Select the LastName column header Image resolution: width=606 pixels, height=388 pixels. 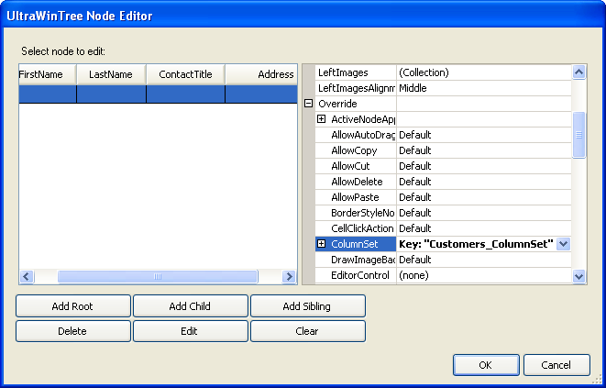111,74
